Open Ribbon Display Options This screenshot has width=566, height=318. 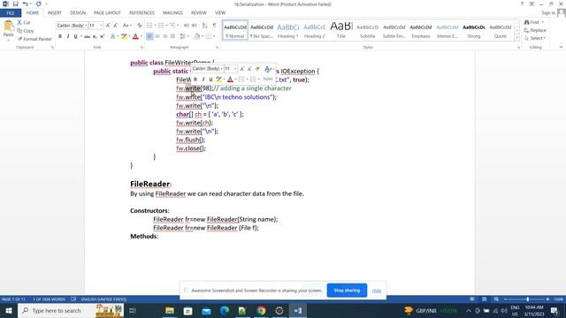point(532,4)
